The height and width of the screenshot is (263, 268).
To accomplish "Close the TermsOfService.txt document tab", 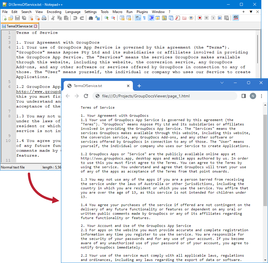I will pos(36,26).
